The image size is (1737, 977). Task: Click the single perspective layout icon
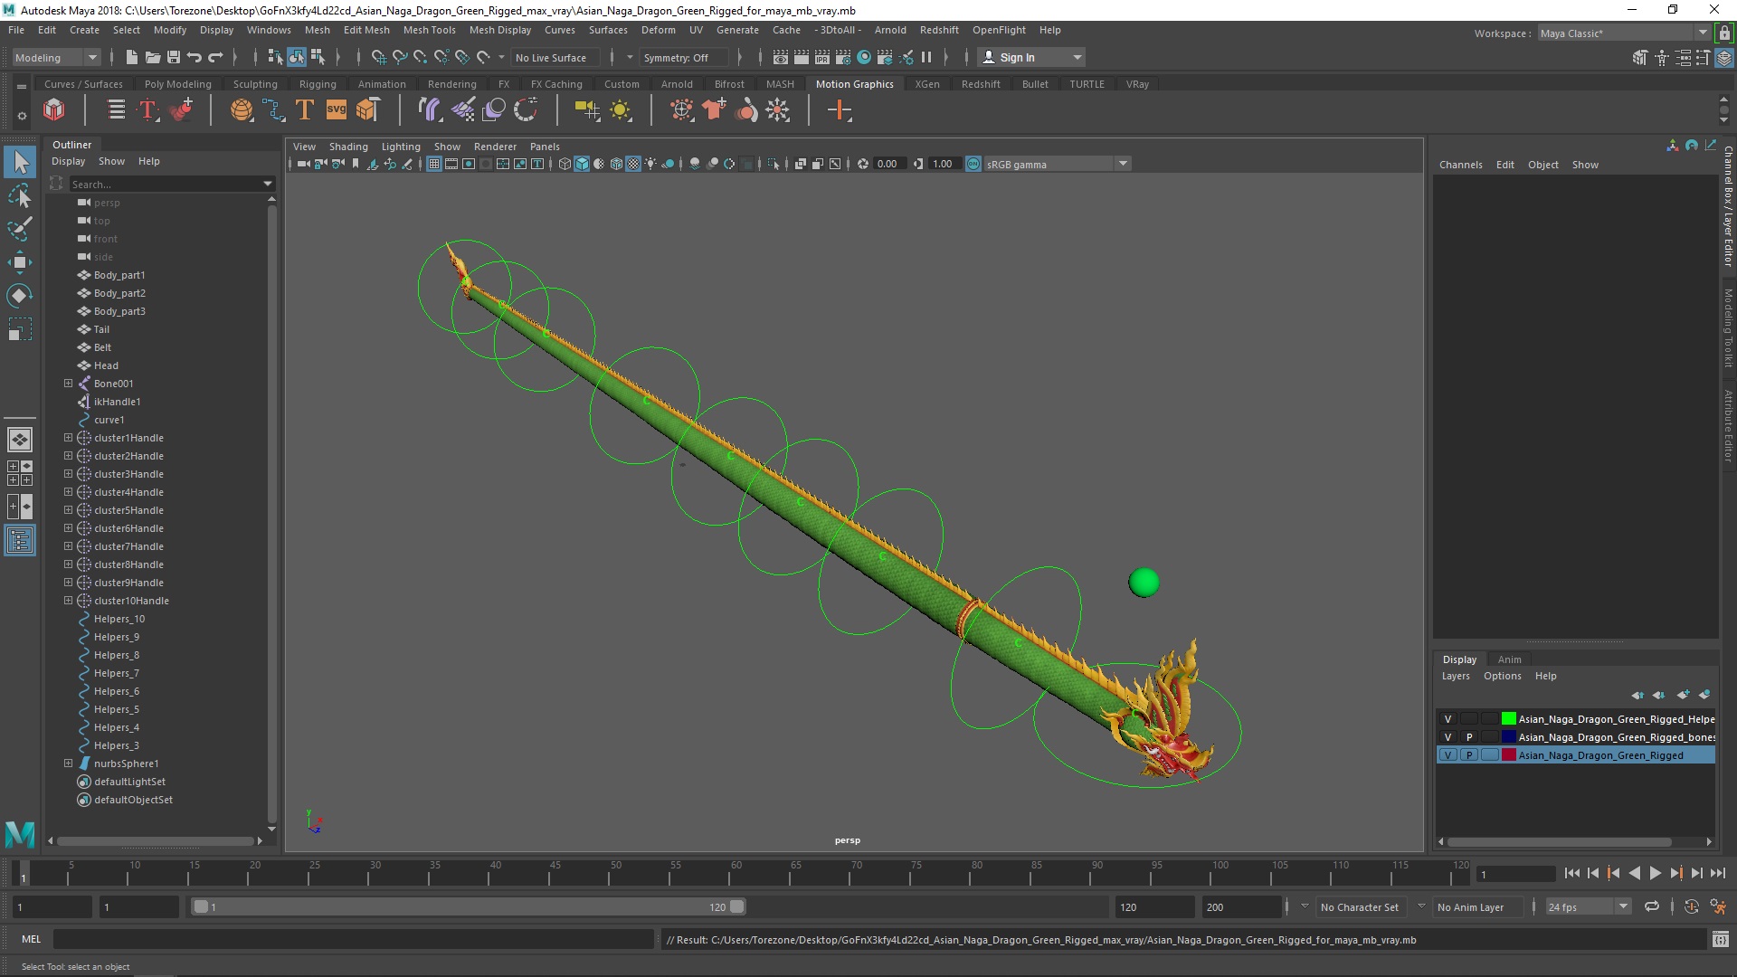20,440
